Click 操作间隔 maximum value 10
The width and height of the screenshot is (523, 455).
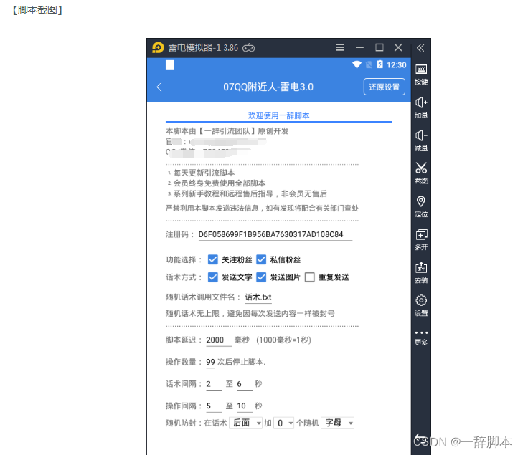245,406
